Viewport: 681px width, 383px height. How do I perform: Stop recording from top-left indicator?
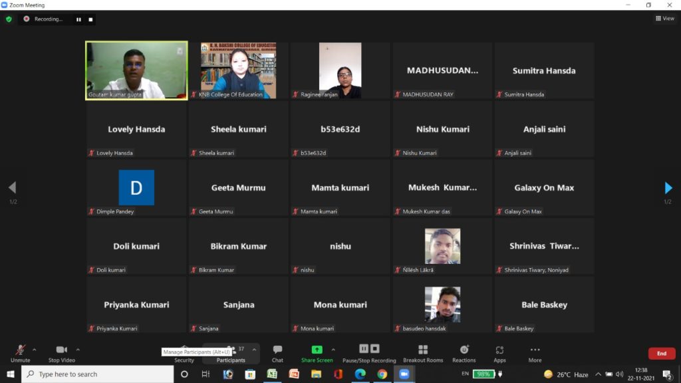pos(90,19)
